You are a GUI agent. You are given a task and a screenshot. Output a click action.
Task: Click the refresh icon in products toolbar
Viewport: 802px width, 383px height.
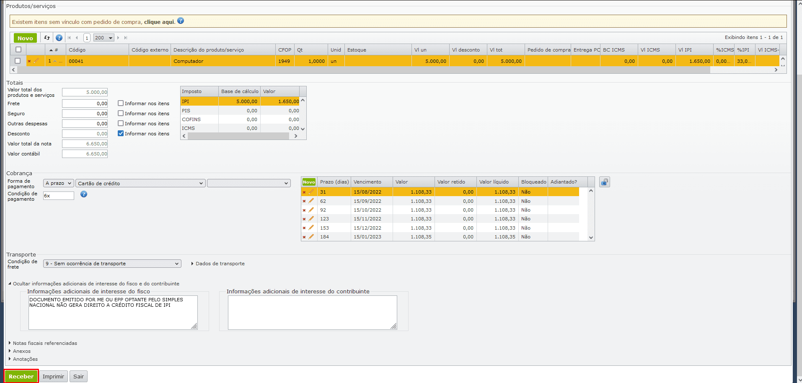[47, 38]
